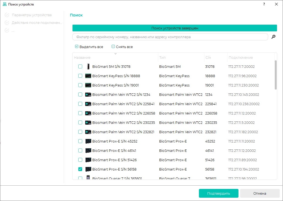Click the help question mark icon

[x=264, y=4]
